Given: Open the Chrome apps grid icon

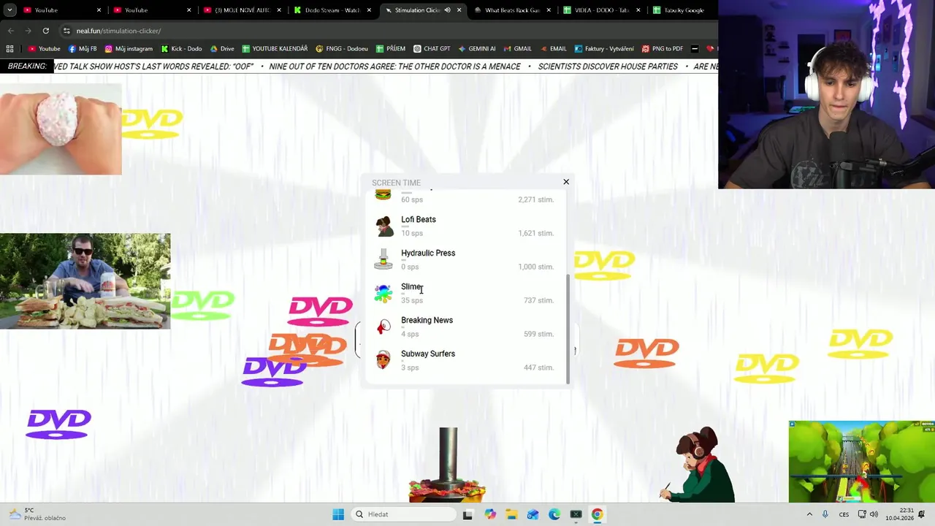Looking at the screenshot, I should [x=9, y=49].
